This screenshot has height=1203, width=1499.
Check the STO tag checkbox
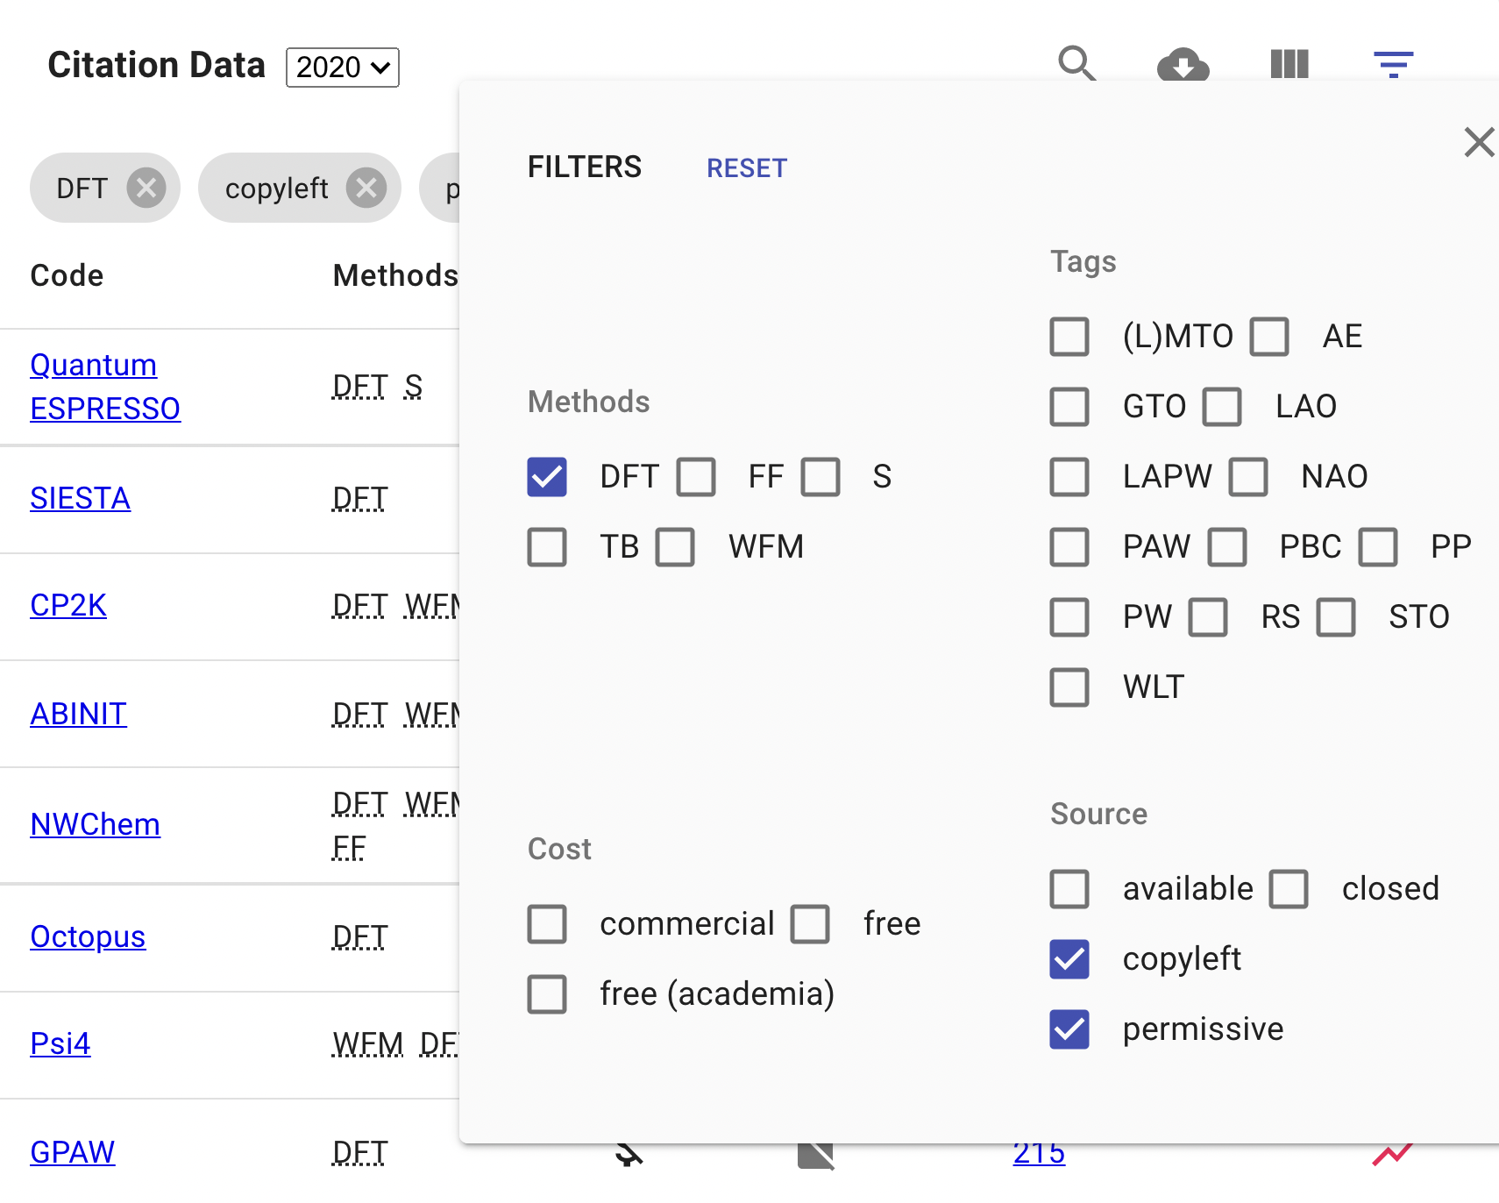tap(1336, 617)
